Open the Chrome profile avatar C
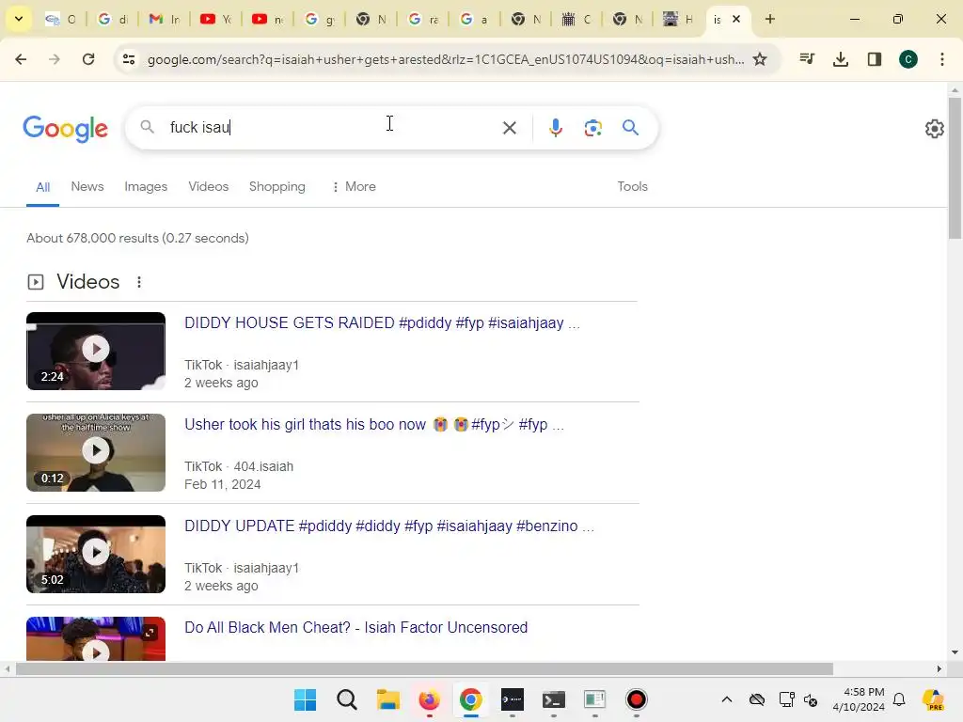The width and height of the screenshot is (963, 722). (x=908, y=59)
